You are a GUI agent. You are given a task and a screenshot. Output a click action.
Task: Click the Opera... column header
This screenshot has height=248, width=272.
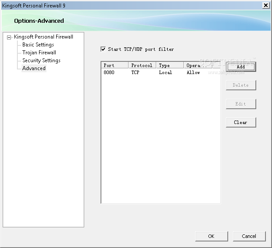point(198,65)
